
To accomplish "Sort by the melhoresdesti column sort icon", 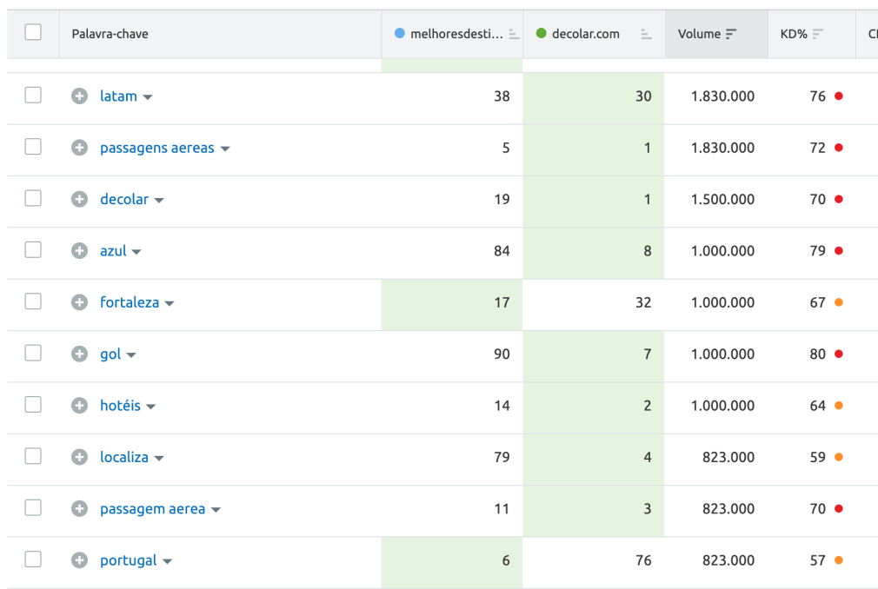I will click(x=513, y=35).
